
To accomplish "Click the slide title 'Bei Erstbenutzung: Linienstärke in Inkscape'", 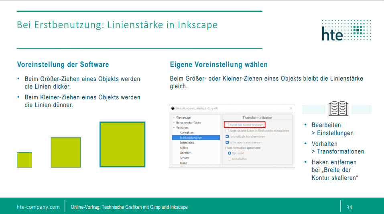I will coord(117,25).
